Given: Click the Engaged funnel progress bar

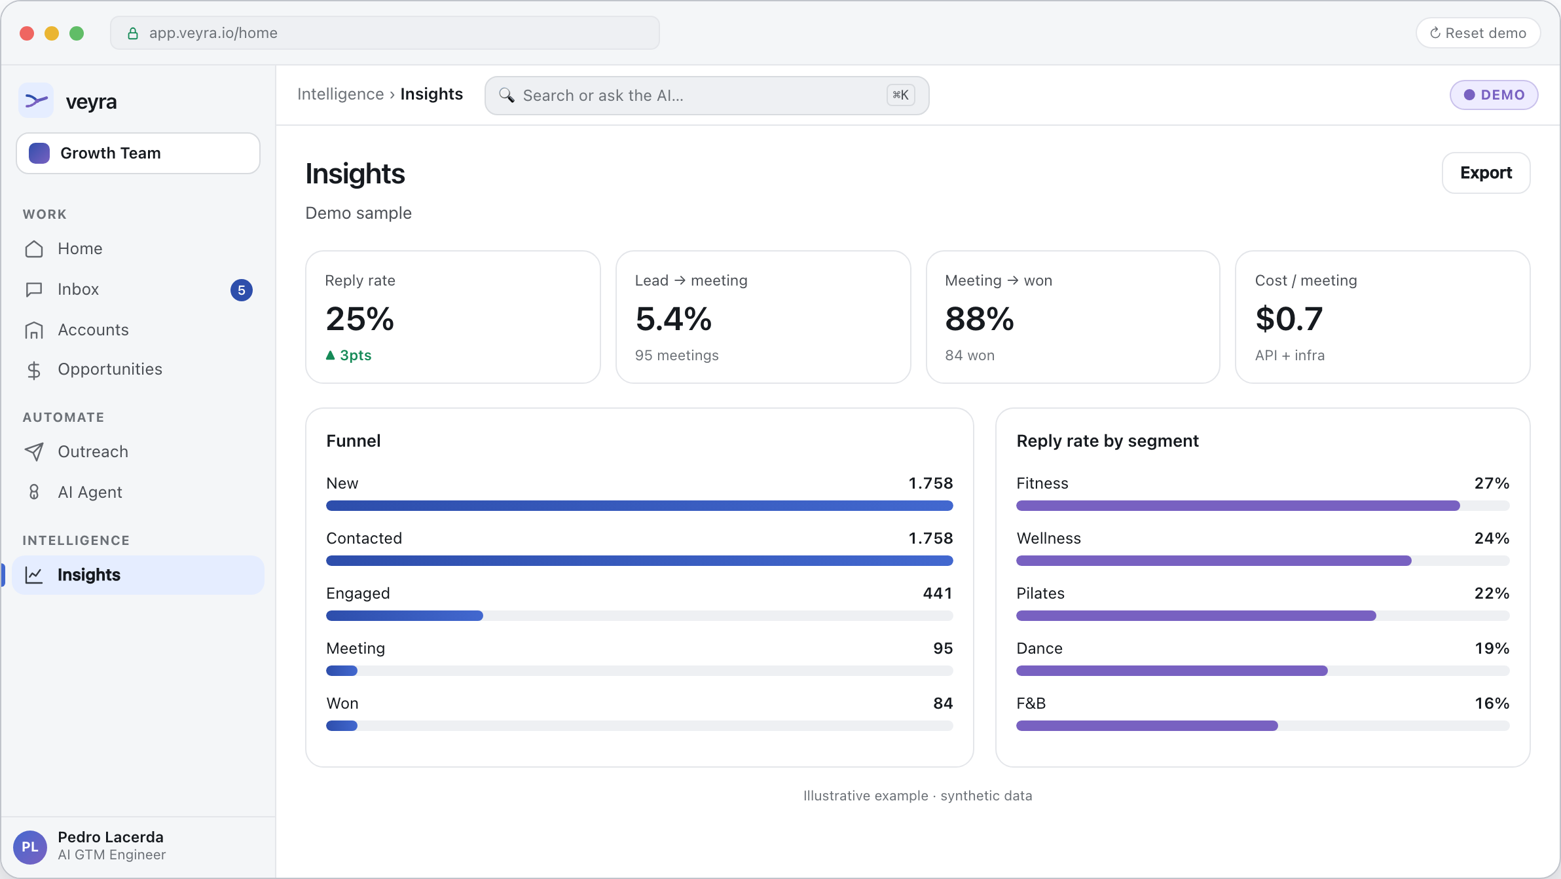Looking at the screenshot, I should (640, 616).
